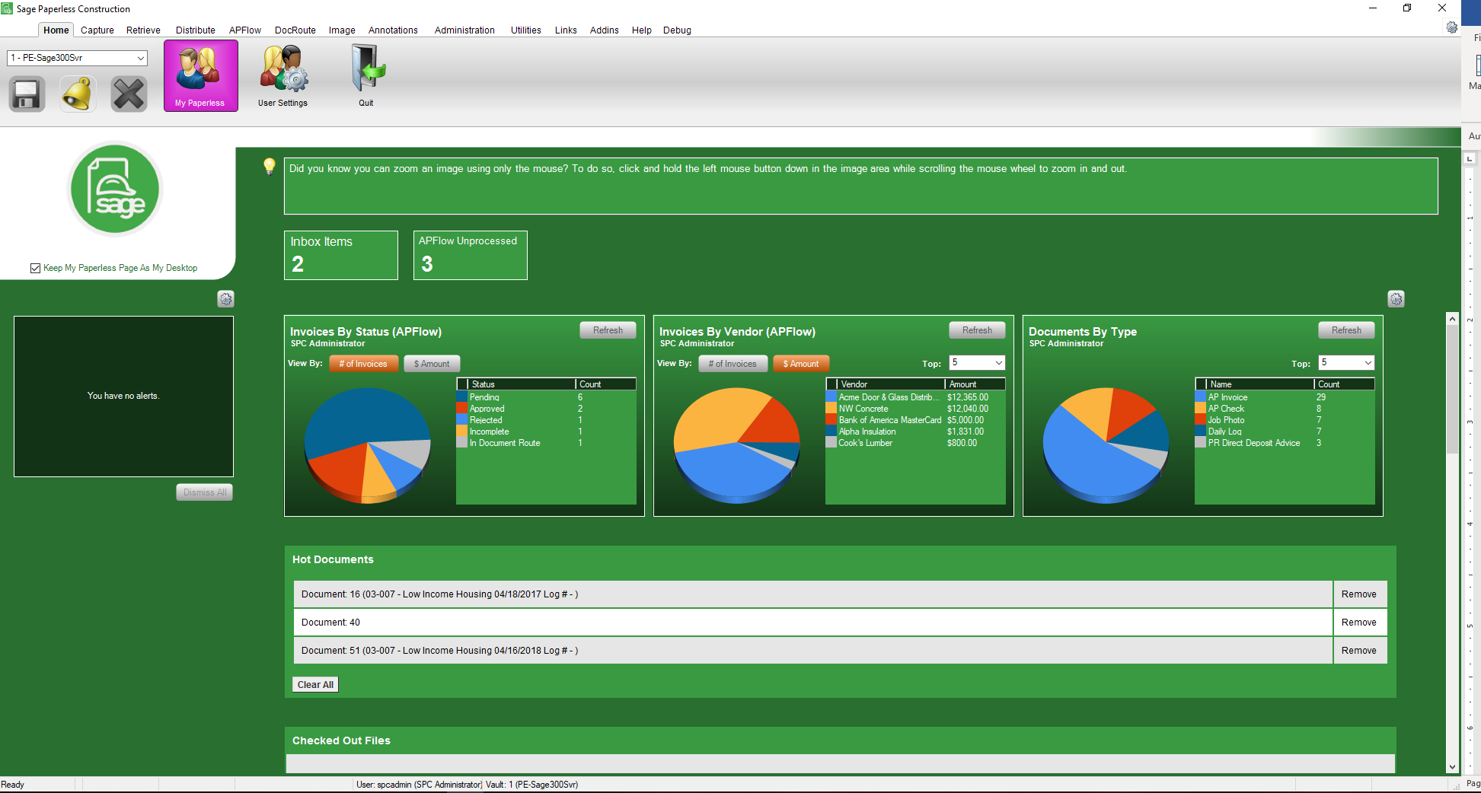Image resolution: width=1481 pixels, height=793 pixels.
Task: Open the Utilities menu tab
Action: (526, 30)
